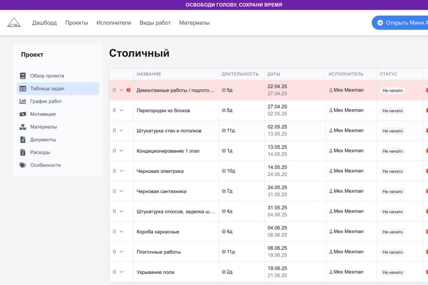The width and height of the screenshot is (428, 285).
Task: Expand the Штукатурка стен и потолков row
Action: [121, 130]
